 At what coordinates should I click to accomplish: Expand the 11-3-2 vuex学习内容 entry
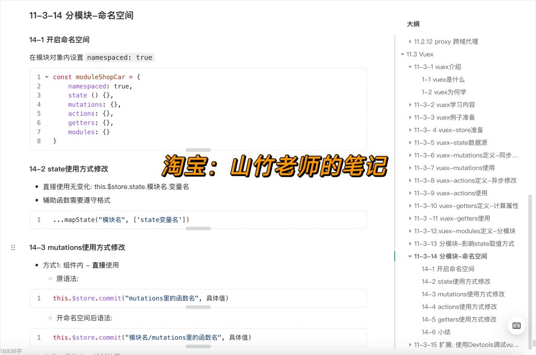tap(410, 105)
